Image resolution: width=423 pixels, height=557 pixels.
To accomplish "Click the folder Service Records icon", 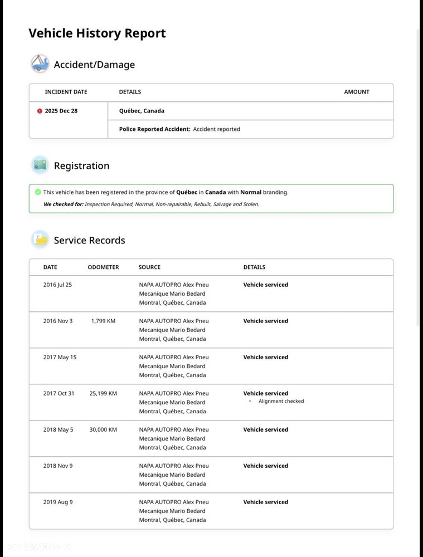I will tap(40, 240).
